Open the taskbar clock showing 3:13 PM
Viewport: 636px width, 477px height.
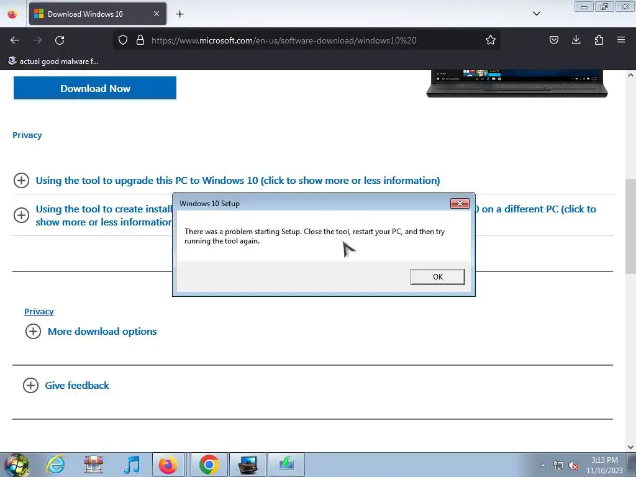(x=604, y=465)
